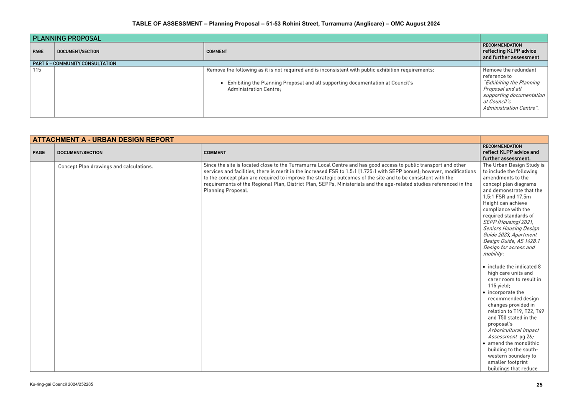Select the bullet 'amend the monolithic building'

point(513,356)
